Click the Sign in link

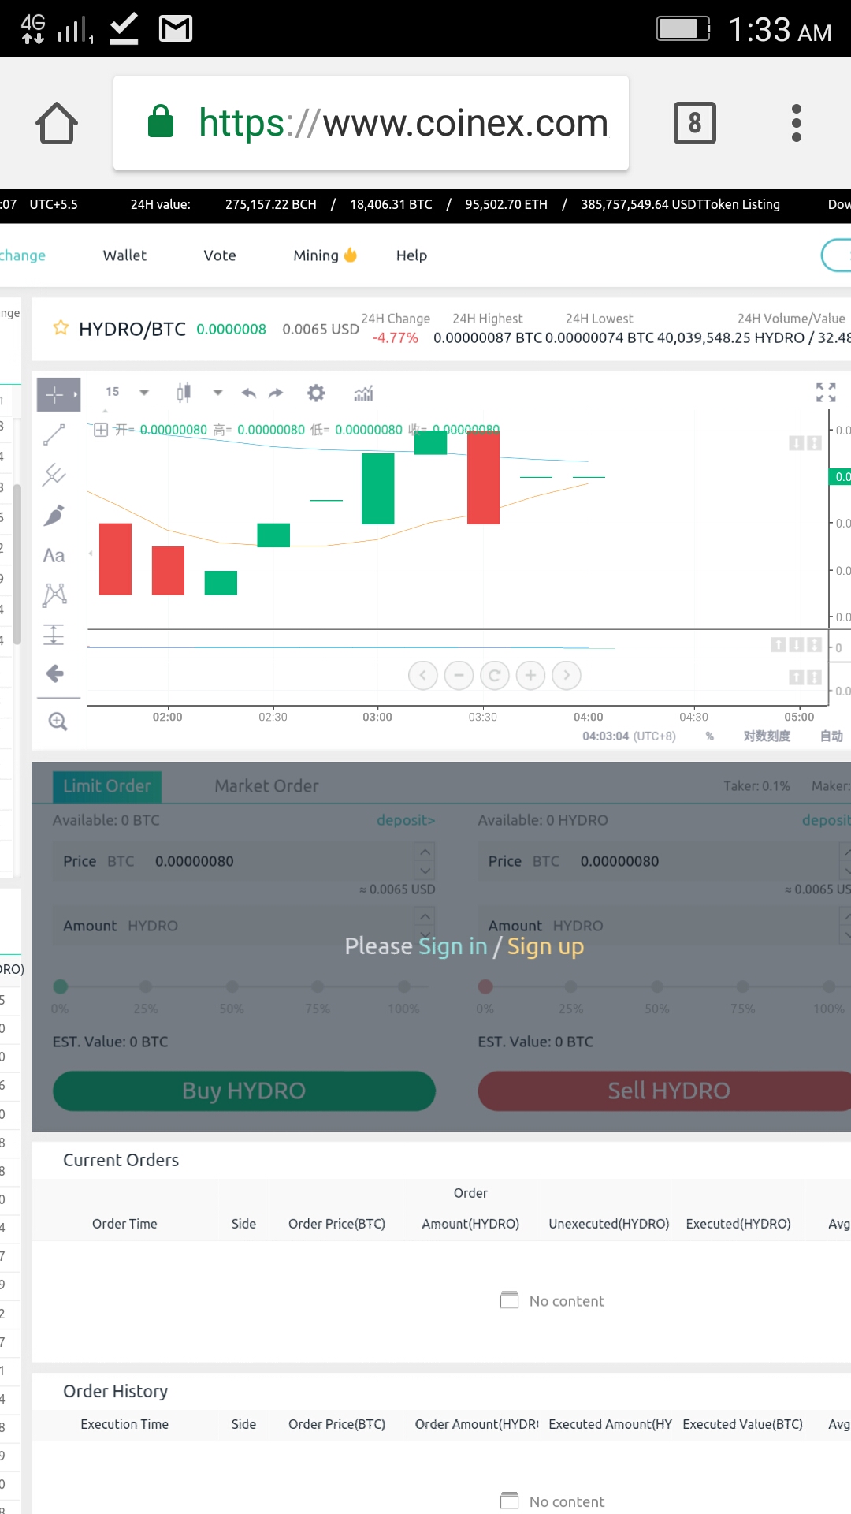click(453, 946)
